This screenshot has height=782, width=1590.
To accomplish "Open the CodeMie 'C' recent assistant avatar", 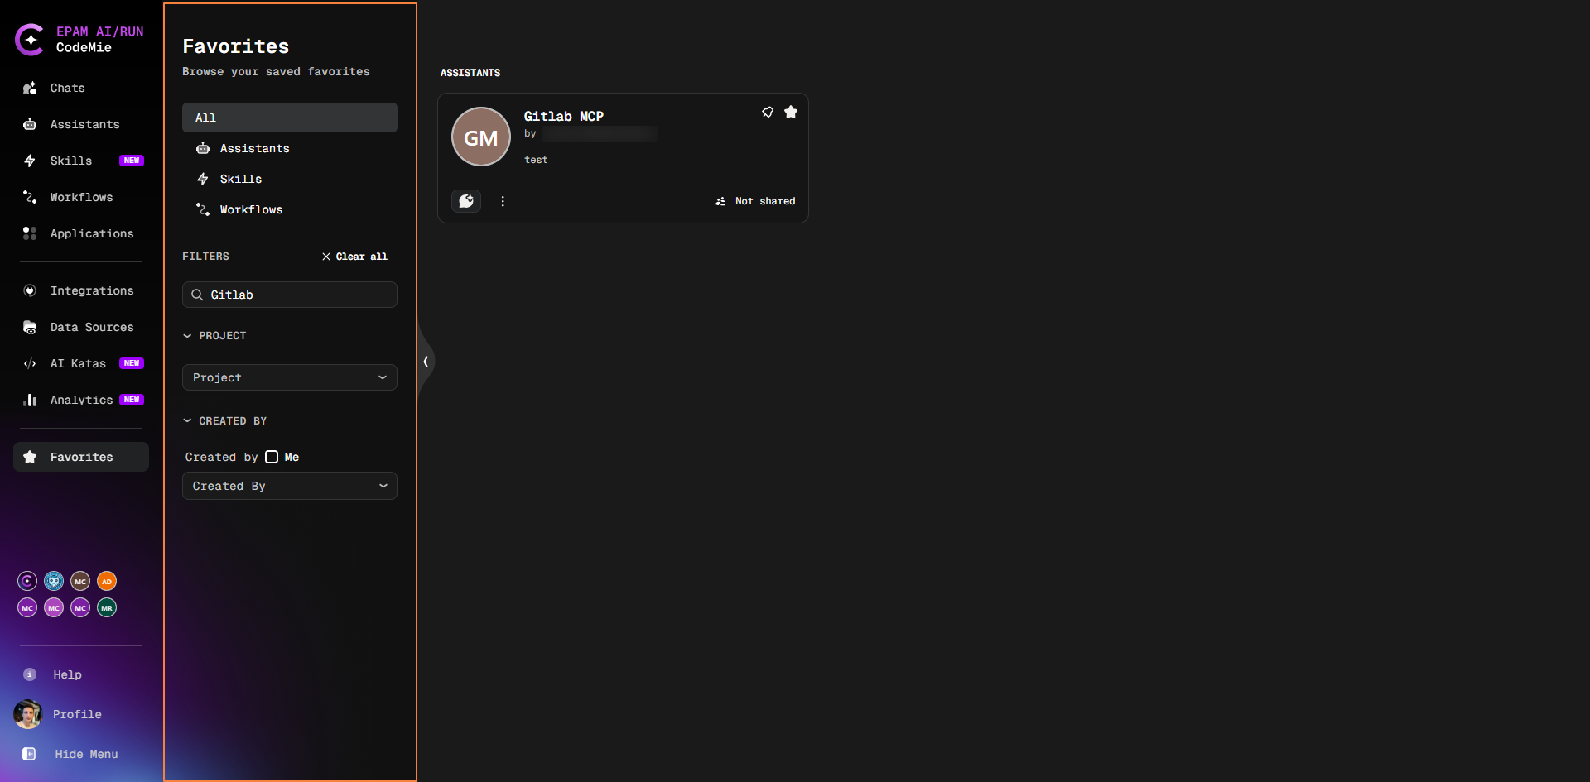I will (27, 581).
